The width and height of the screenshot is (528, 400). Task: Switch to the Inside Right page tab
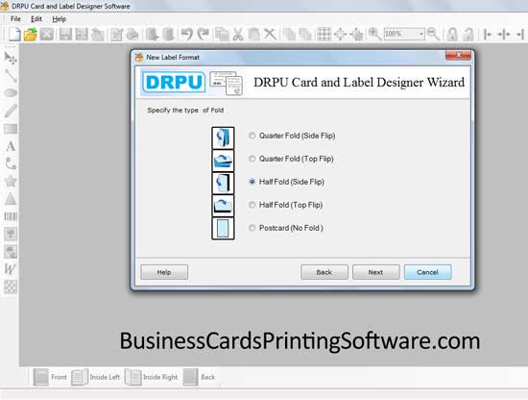pyautogui.click(x=151, y=377)
